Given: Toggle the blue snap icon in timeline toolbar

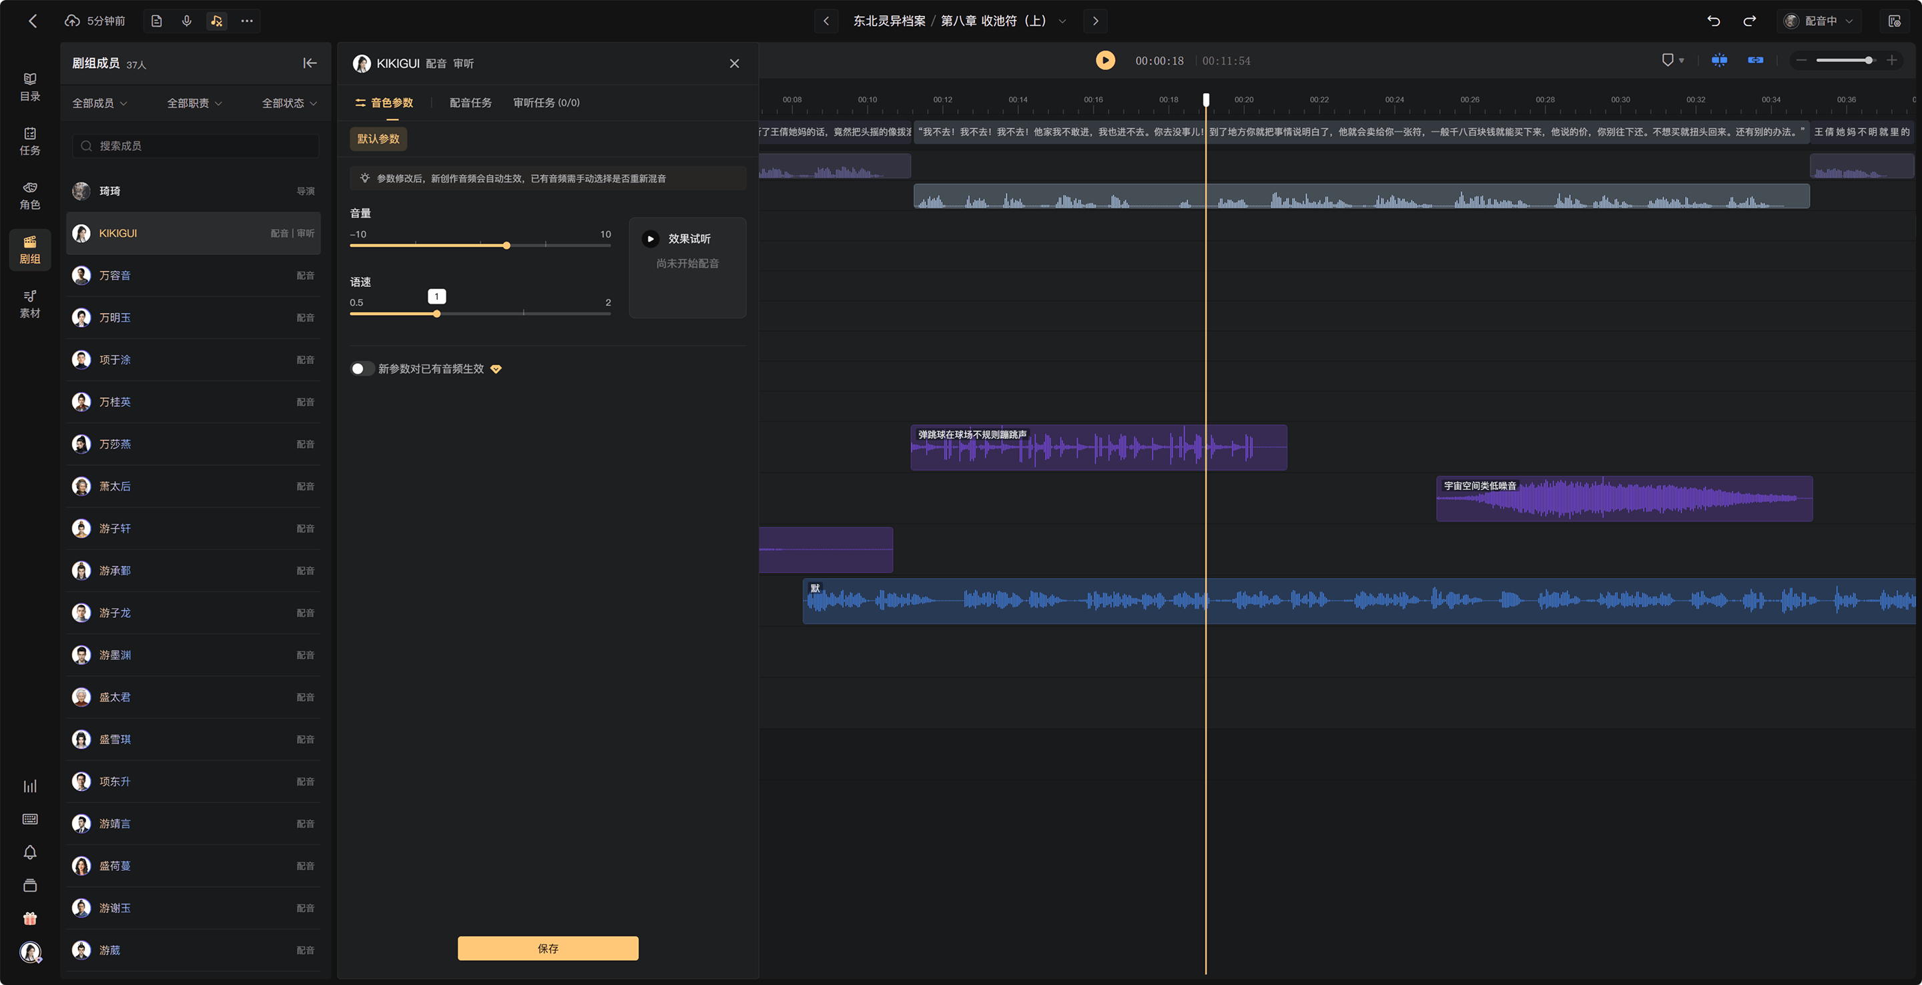Looking at the screenshot, I should 1719,59.
